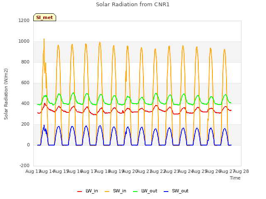Screen dimensions: 266x199
Task: Click the 600 y-axis tick label
Action: click(25, 83)
